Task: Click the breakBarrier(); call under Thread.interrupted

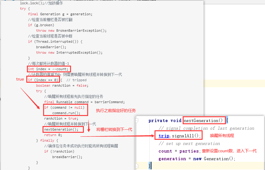Action: pyautogui.click(x=51, y=47)
